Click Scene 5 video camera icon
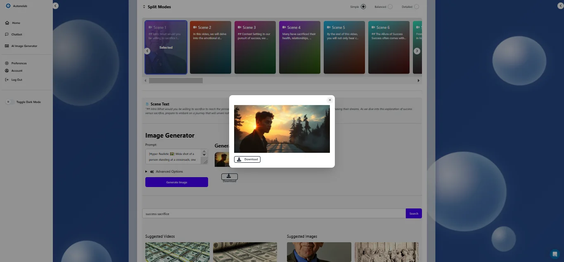Screen dimensions: 564x262 (329, 28)
